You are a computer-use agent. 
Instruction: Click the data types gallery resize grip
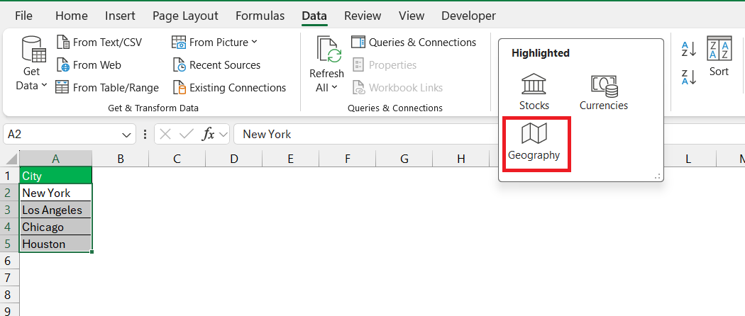tap(658, 176)
